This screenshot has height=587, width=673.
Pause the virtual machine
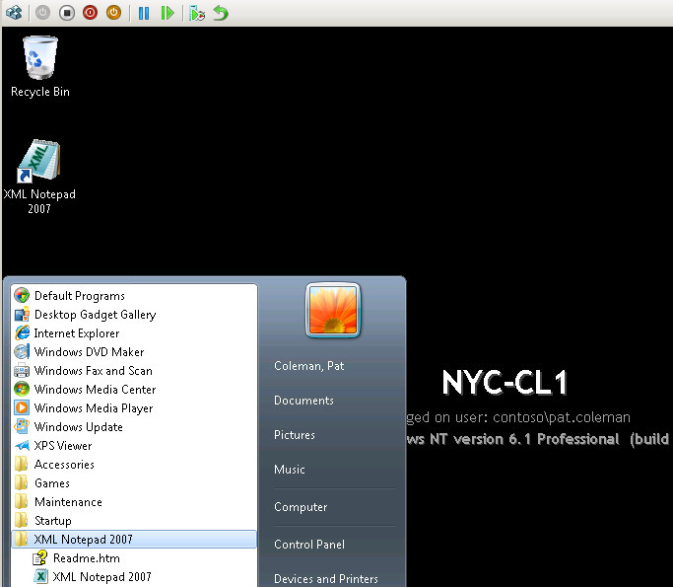144,13
